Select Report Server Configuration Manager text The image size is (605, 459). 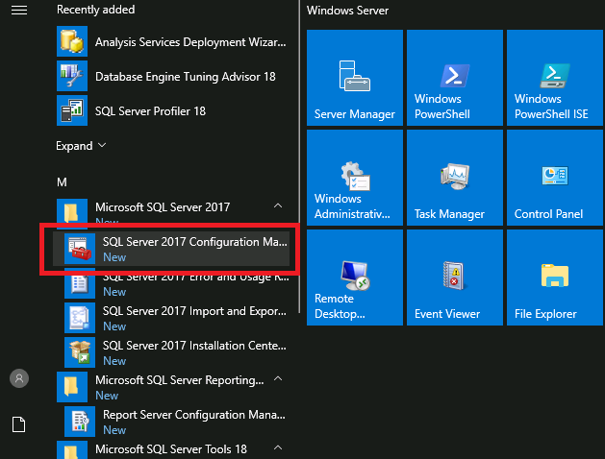pyautogui.click(x=194, y=415)
